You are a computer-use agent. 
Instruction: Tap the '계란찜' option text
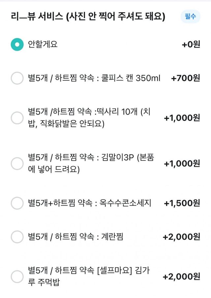point(75,237)
